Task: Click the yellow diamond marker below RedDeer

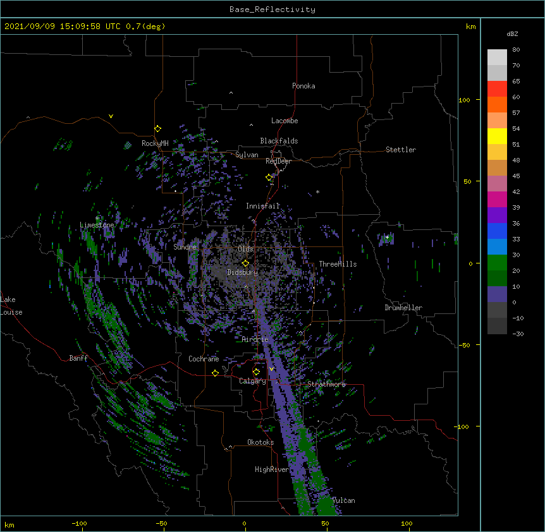Action: click(x=269, y=178)
